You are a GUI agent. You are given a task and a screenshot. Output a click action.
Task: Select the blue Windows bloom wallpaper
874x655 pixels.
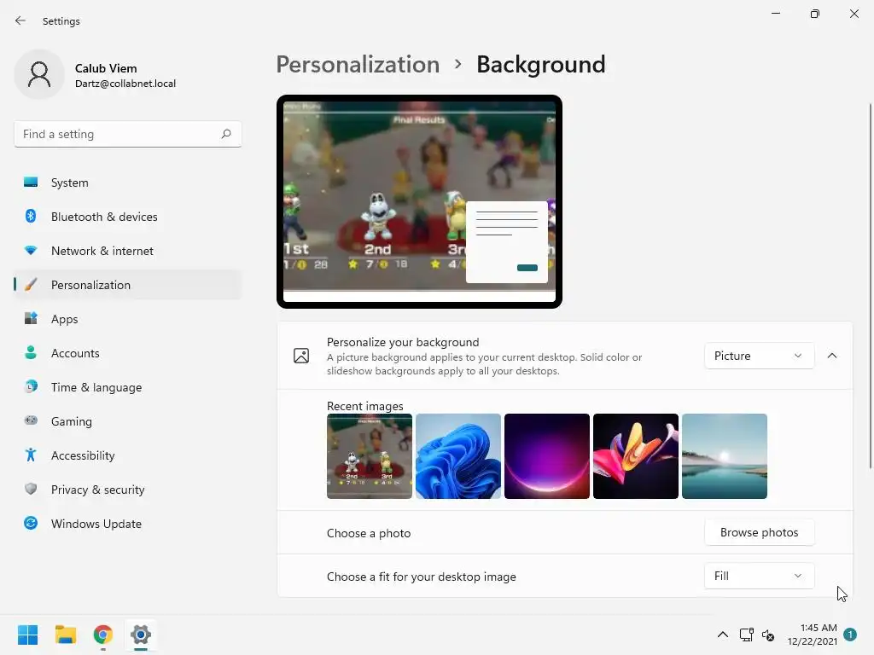coord(458,456)
